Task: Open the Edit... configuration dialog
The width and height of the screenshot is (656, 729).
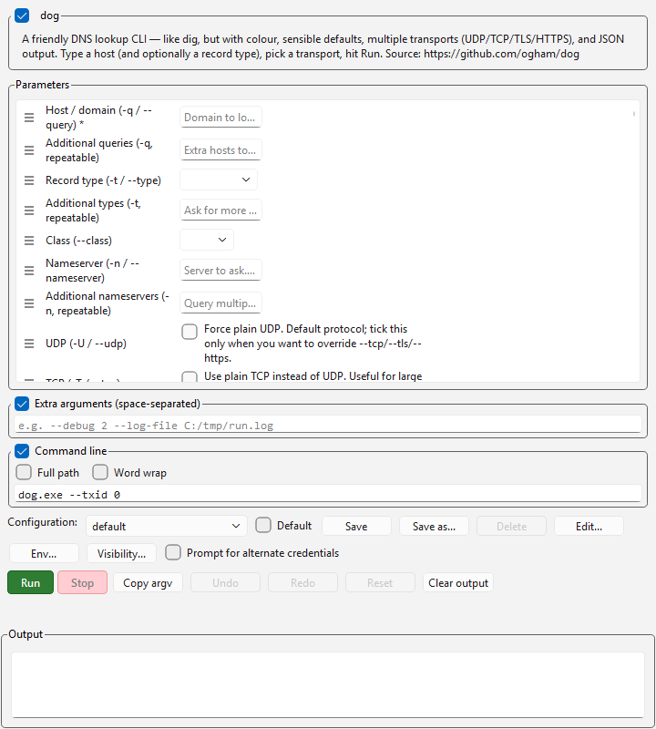Action: pos(589,526)
